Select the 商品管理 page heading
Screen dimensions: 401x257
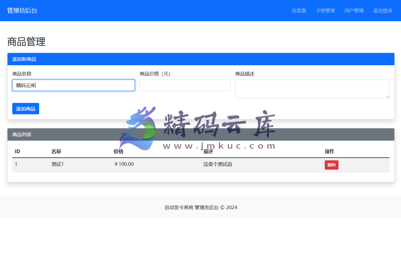(26, 42)
